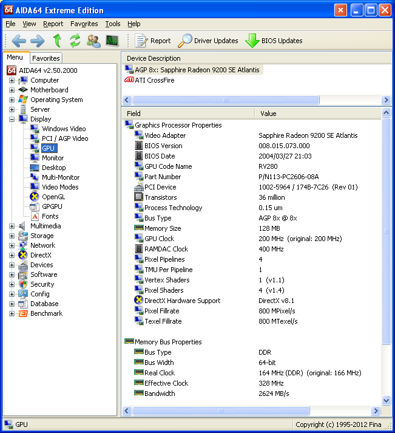The width and height of the screenshot is (395, 433).
Task: Click the BIOS Updates green arrow
Action: [252, 41]
